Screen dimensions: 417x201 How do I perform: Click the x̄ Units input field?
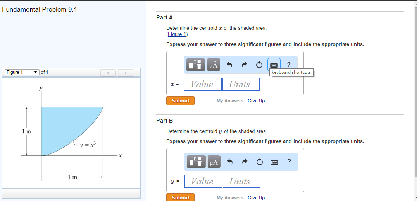click(241, 84)
